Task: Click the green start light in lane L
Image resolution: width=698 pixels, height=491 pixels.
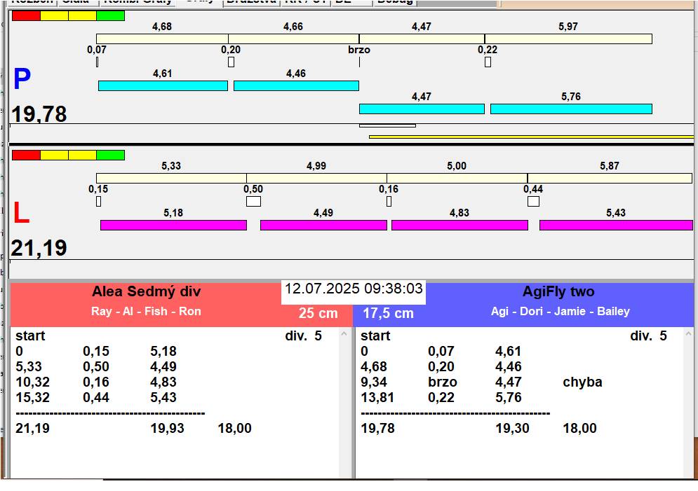Action: [110, 155]
